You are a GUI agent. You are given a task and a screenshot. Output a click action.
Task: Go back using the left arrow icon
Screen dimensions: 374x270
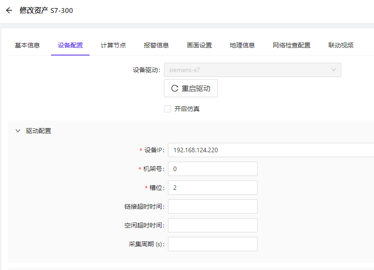(9, 10)
